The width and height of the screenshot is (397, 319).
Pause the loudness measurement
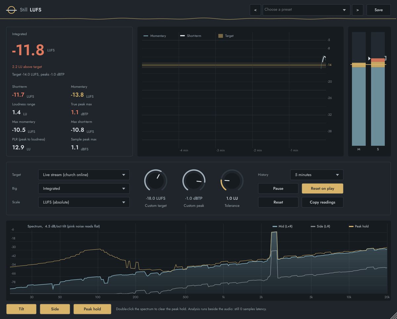pos(278,188)
